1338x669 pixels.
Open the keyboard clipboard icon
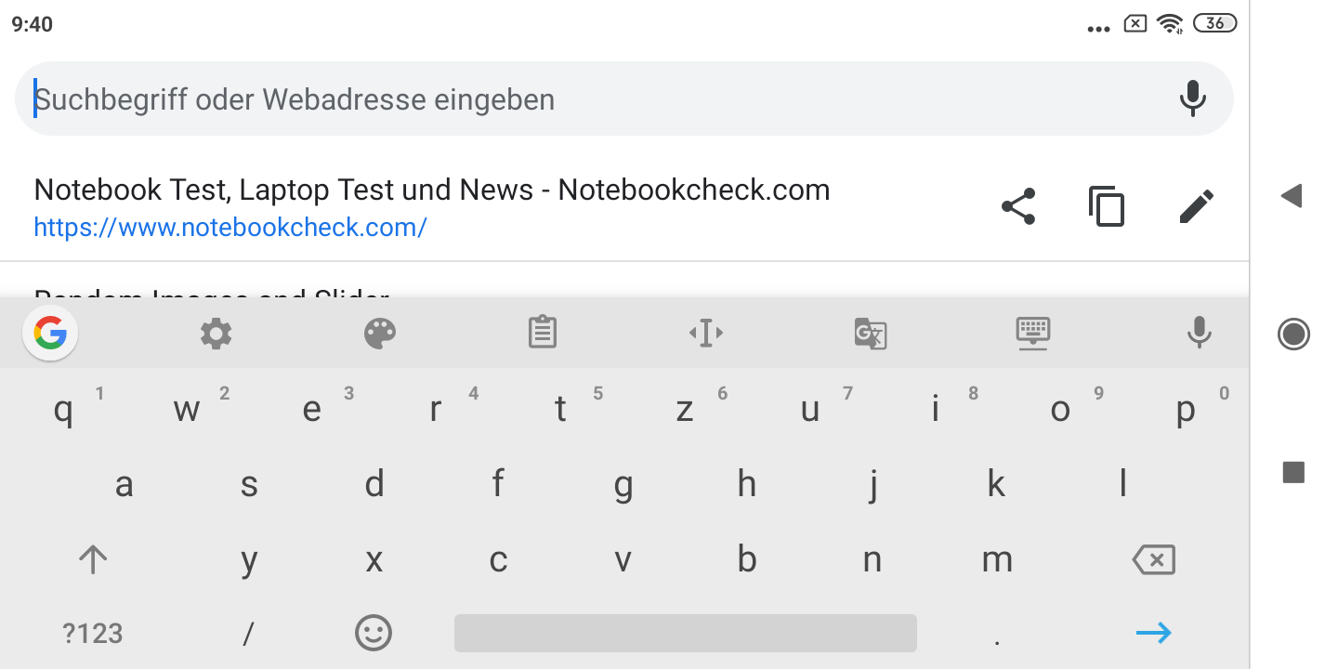pyautogui.click(x=543, y=333)
